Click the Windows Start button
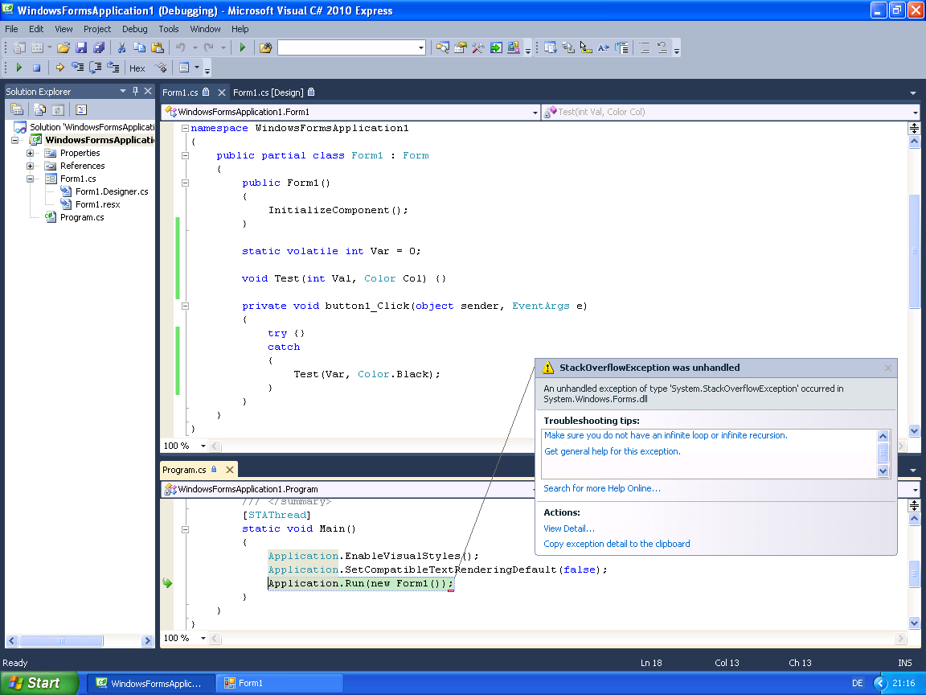Viewport: 926px width, 695px height. point(39,683)
